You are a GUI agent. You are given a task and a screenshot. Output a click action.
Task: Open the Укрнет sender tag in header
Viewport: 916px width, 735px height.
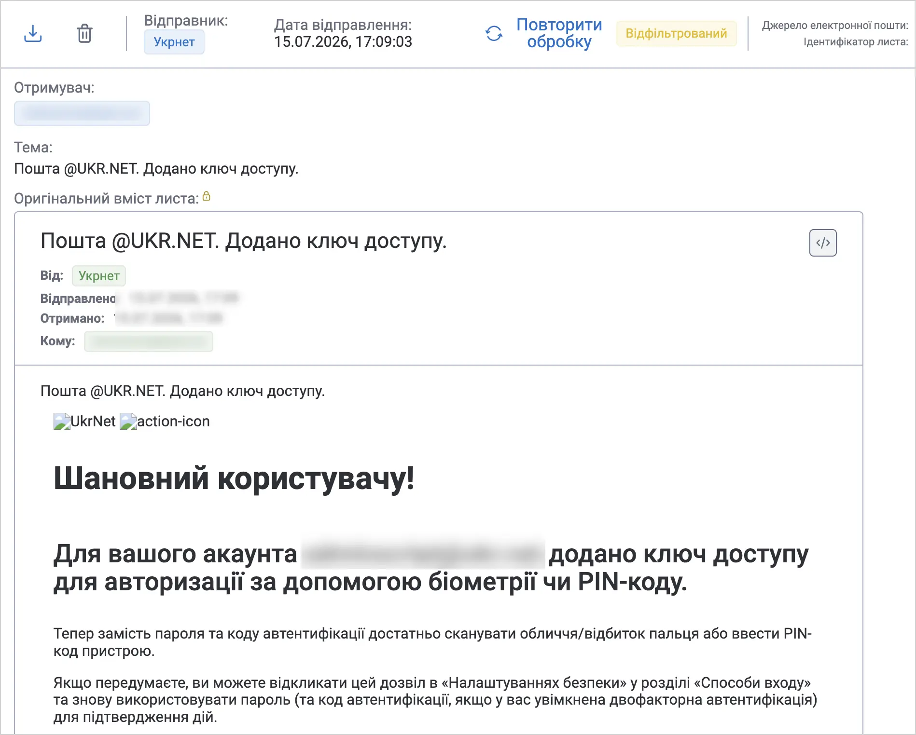pos(174,42)
